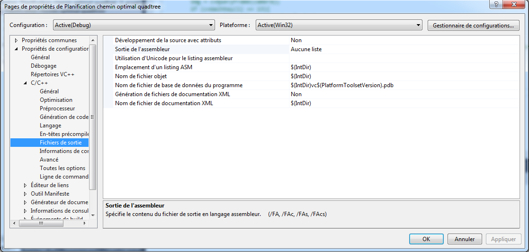Select Optimisation under C/C++
The height and width of the screenshot is (252, 529).
56,100
